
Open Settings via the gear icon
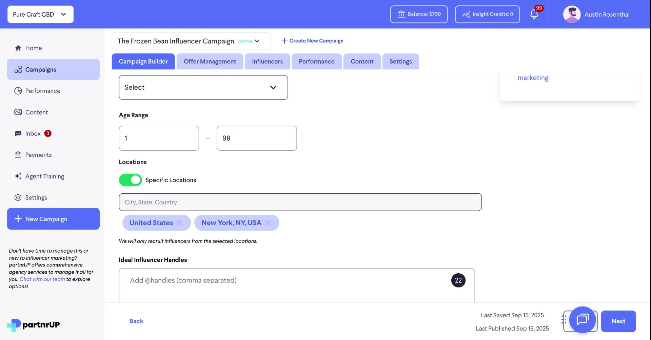tap(18, 197)
